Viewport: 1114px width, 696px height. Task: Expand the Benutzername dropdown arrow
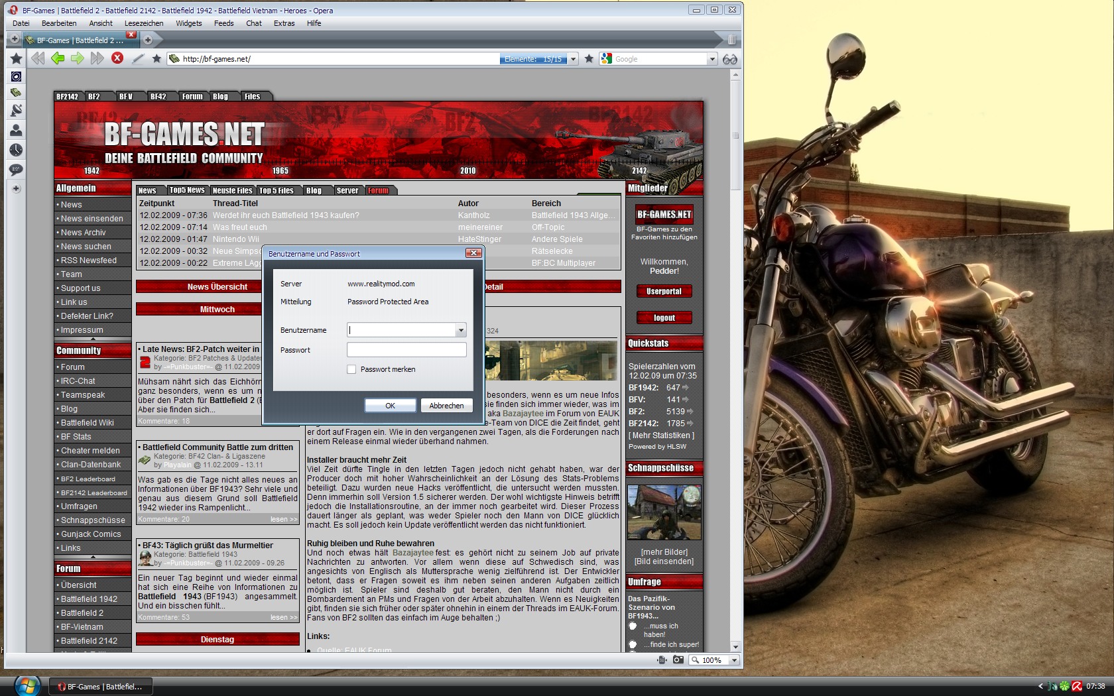(x=461, y=330)
